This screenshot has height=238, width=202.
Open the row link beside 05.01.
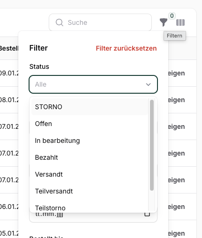(176, 233)
